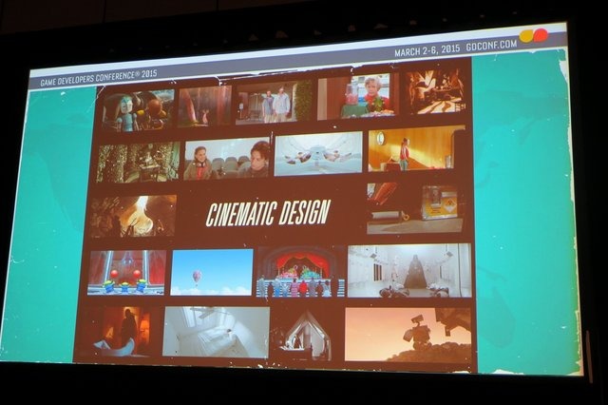Click 'GAME DEVELOPERS CONFERENCE 2015' header text
608x405 pixels.
(99, 78)
